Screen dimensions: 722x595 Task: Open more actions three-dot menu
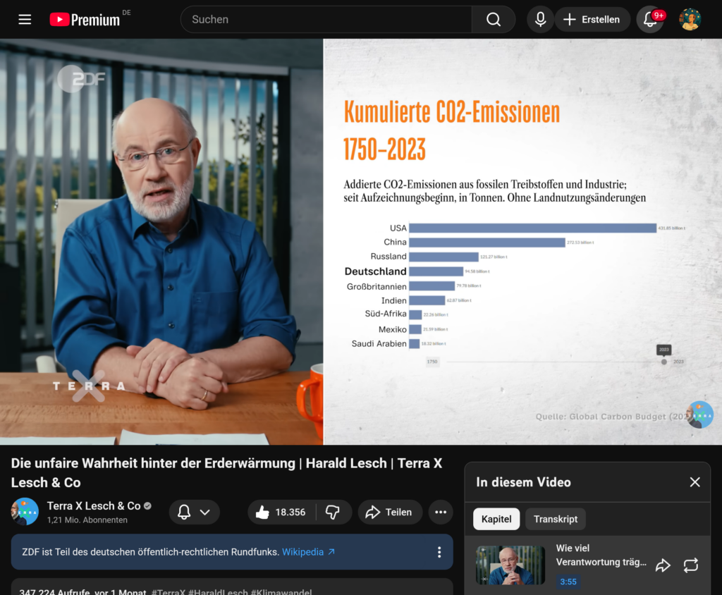pos(441,513)
